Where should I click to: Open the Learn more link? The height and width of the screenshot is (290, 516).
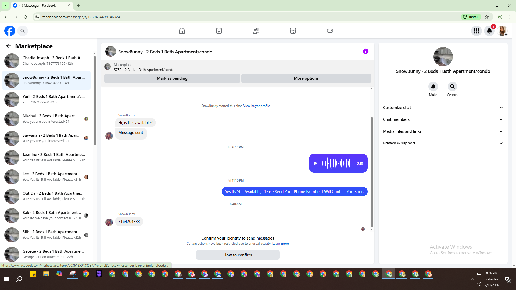(x=280, y=244)
